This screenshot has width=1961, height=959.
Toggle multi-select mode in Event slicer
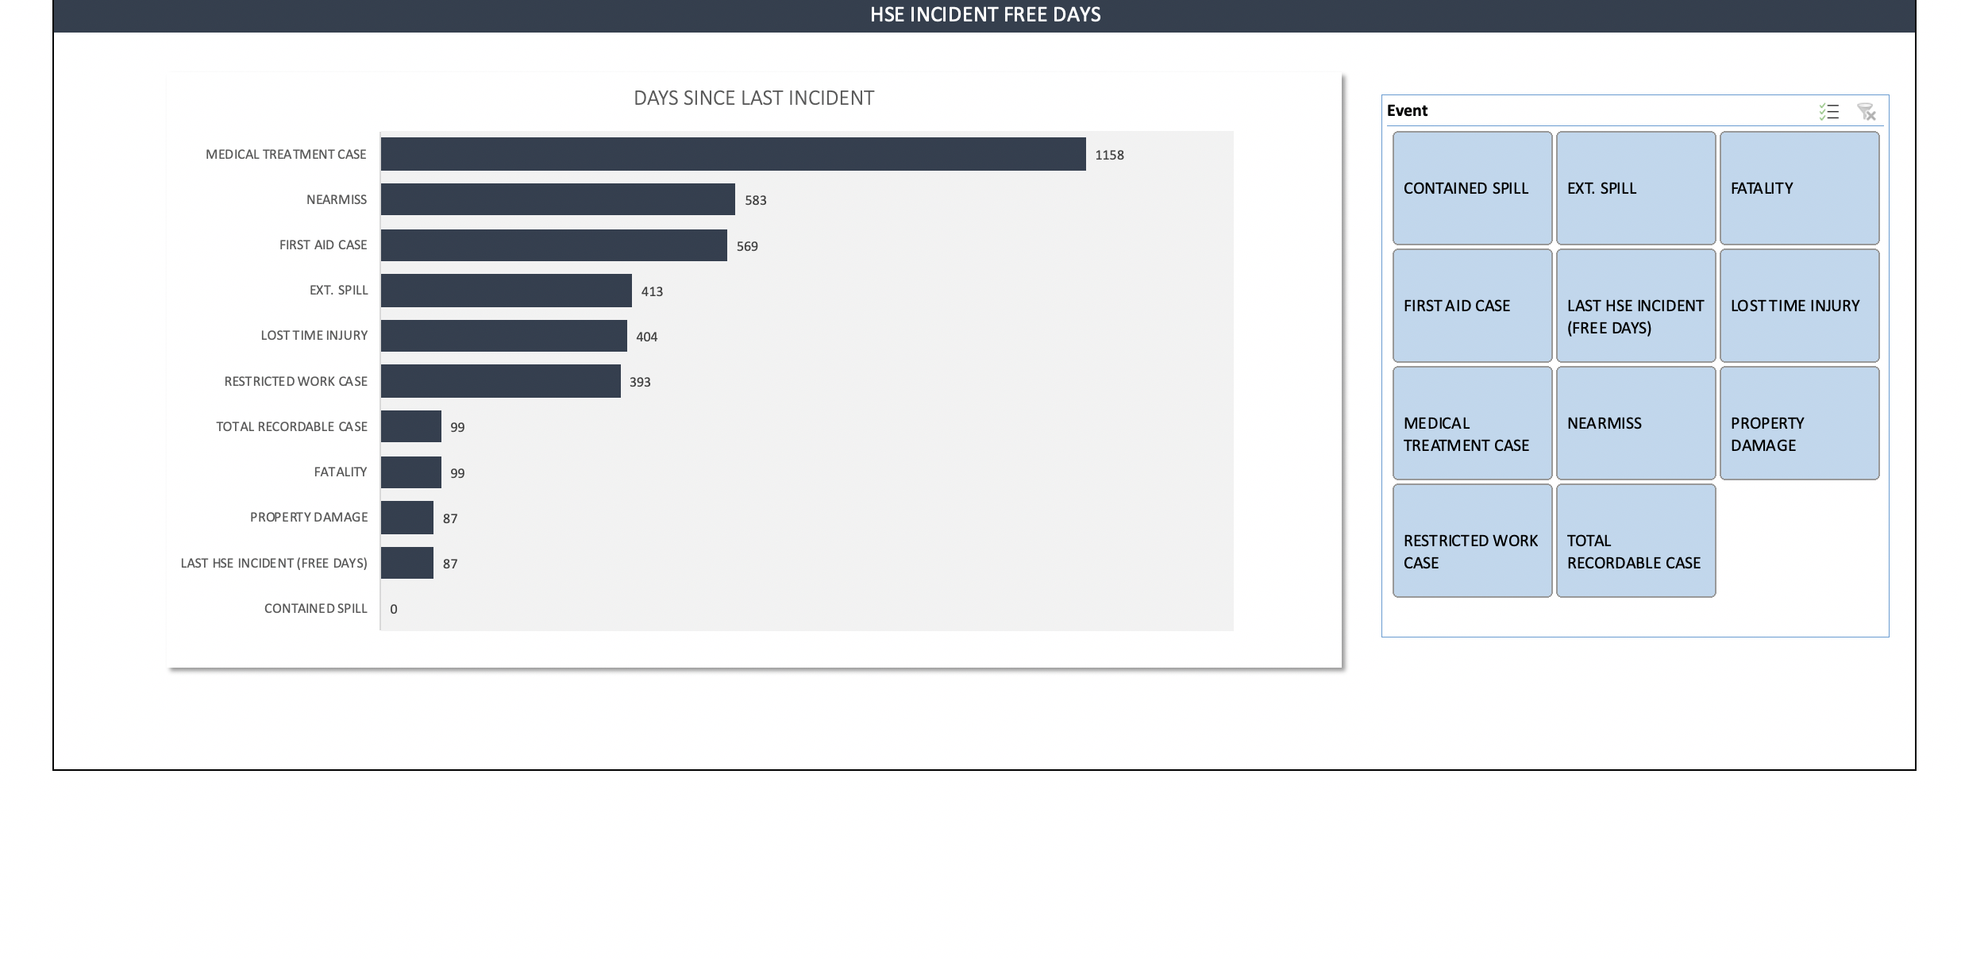tap(1828, 111)
